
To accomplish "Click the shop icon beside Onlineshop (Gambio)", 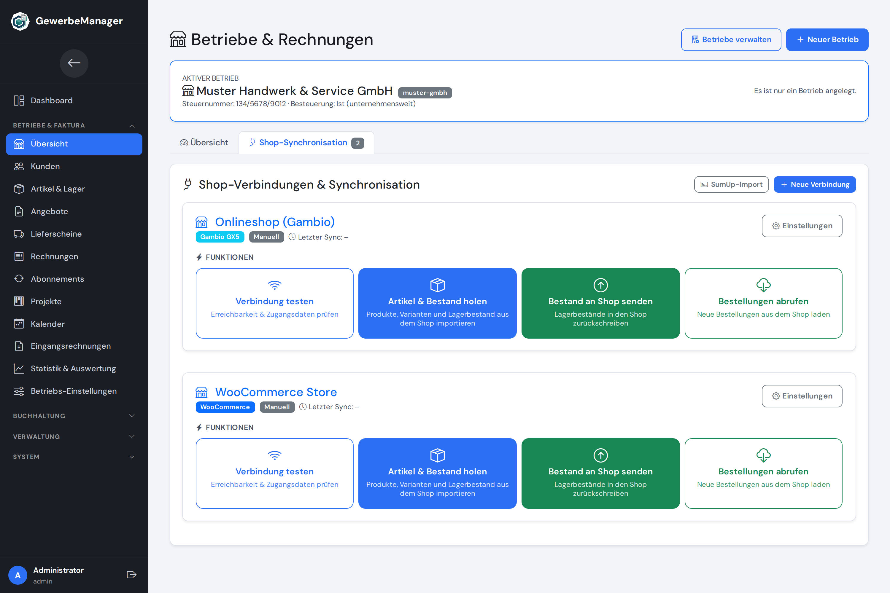I will tap(201, 222).
